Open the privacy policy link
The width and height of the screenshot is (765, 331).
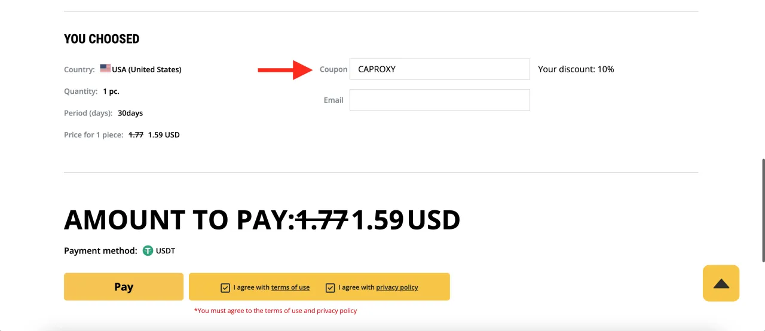(x=397, y=287)
